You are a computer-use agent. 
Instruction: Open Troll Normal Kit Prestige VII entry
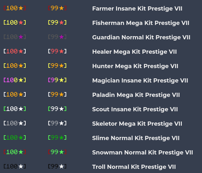[x=134, y=167]
